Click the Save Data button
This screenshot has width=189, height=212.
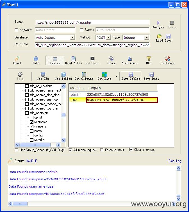[151, 76]
